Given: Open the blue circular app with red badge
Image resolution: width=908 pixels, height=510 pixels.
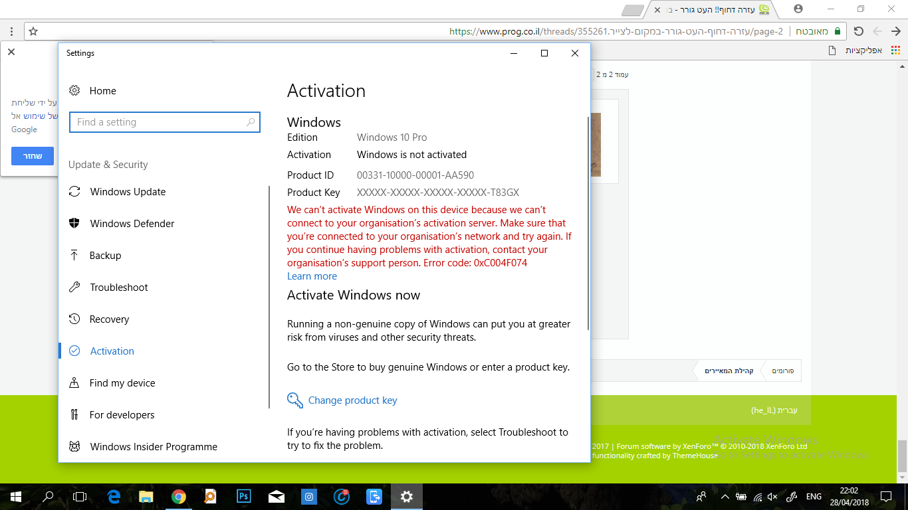Looking at the screenshot, I should point(342,496).
